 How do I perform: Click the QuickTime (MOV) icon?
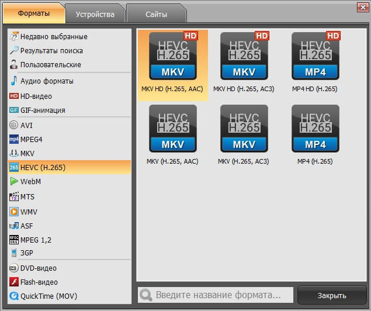pyautogui.click(x=14, y=296)
